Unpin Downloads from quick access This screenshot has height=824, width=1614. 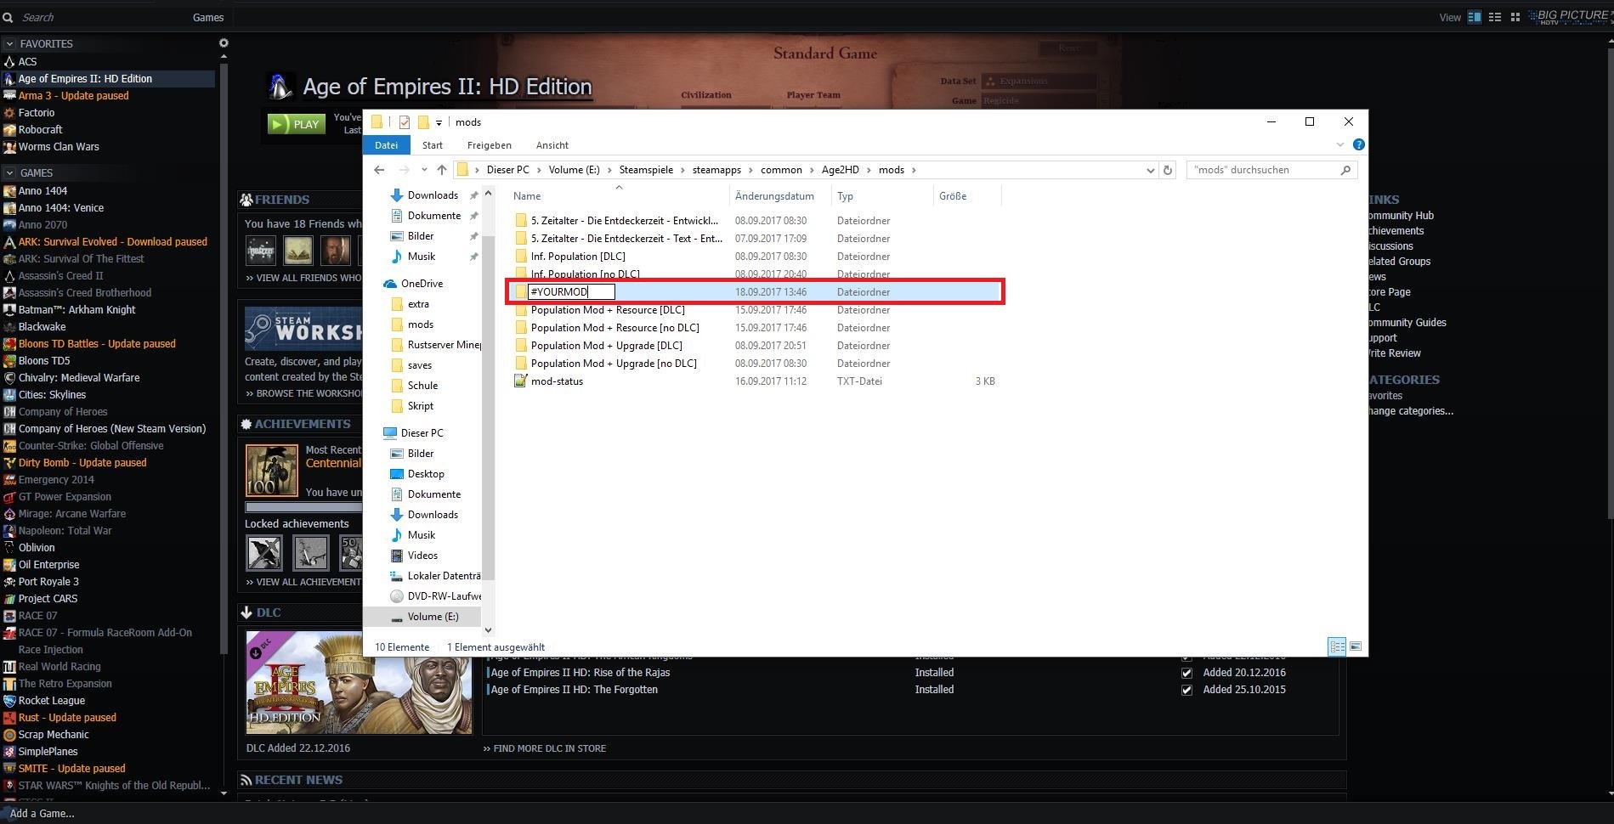click(474, 195)
